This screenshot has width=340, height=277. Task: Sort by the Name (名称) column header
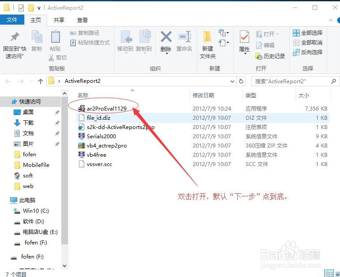pyautogui.click(x=83, y=95)
